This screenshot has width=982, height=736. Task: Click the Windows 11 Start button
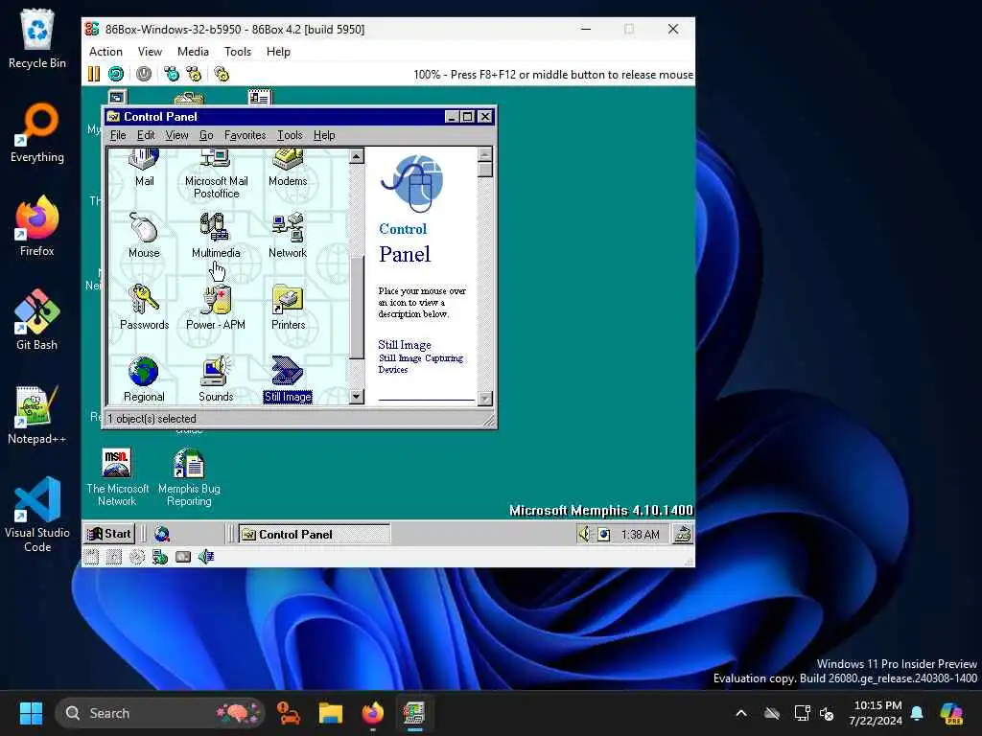[31, 713]
